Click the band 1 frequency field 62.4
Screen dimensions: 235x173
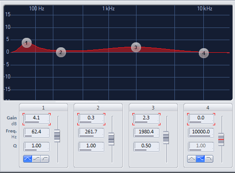tap(37, 133)
